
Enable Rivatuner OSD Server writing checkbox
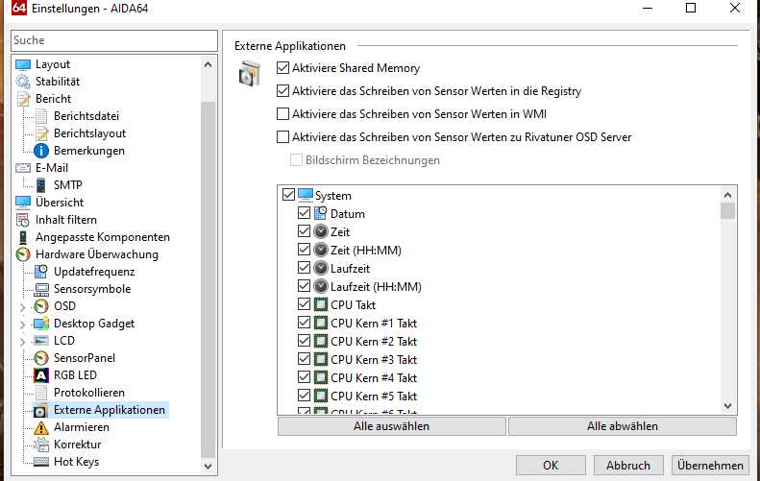283,137
